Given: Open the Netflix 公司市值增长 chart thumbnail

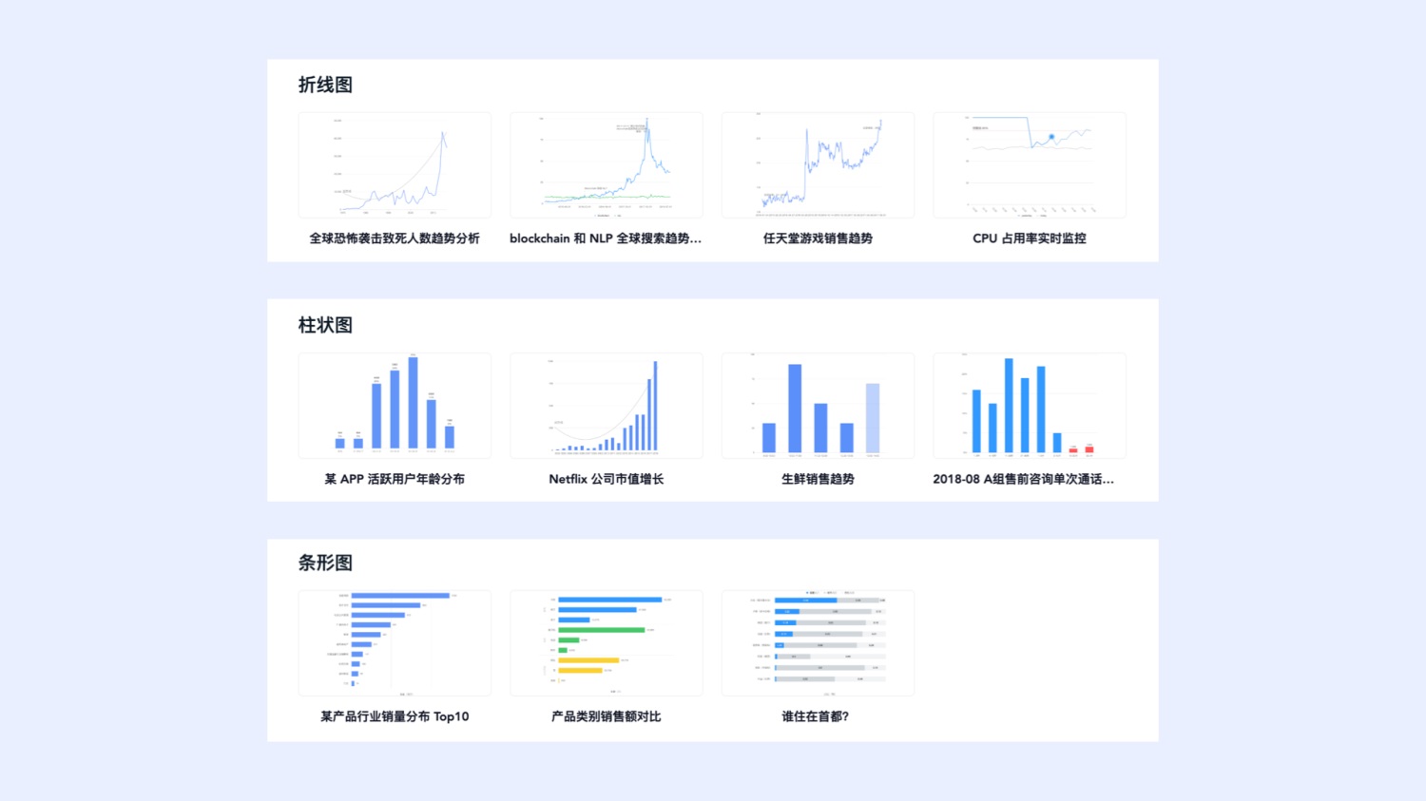Looking at the screenshot, I should click(607, 406).
